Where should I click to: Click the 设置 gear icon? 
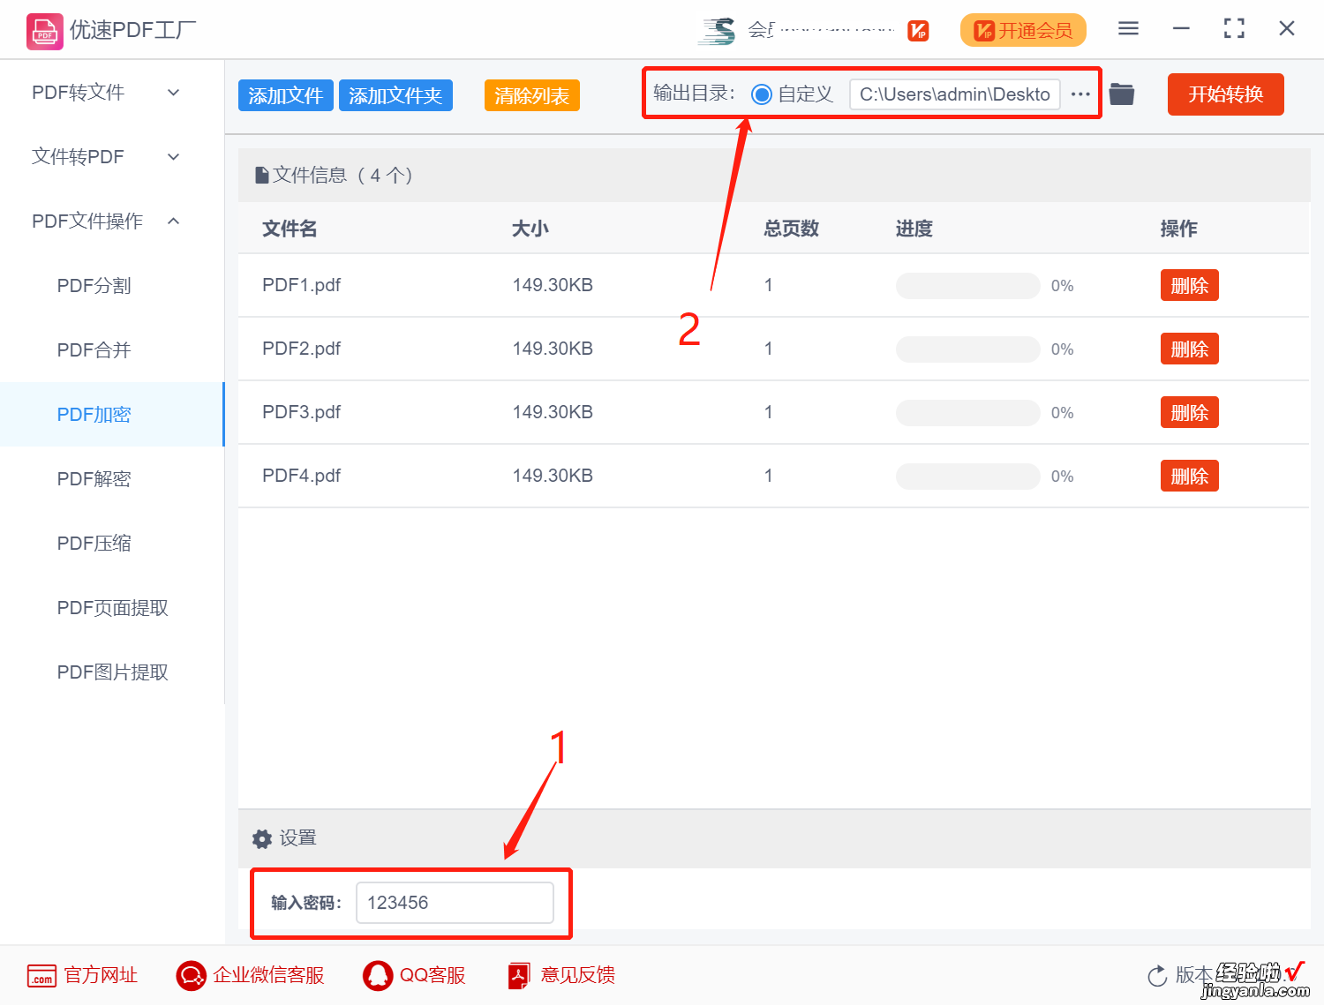262,838
